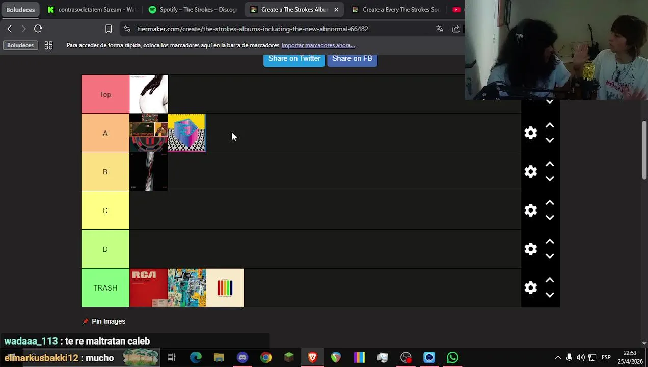
Task: Open WhatsApp from taskbar
Action: coord(452,357)
